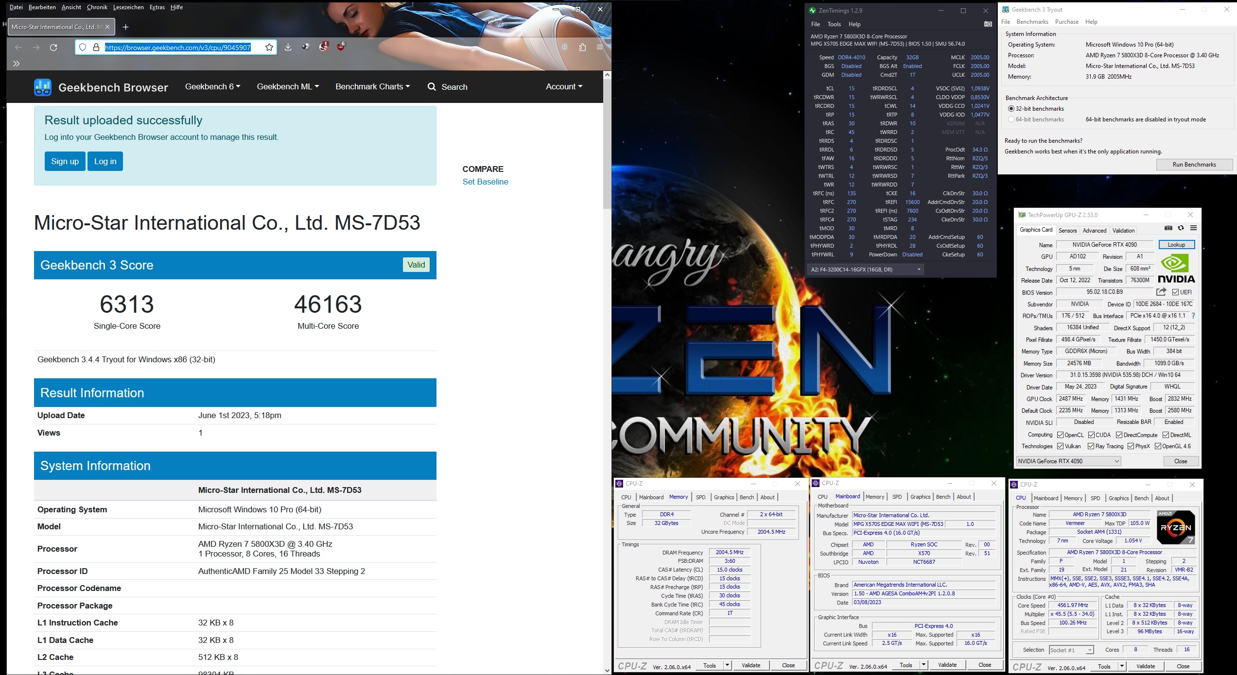Click the Valid badge on Geekbench score

pyautogui.click(x=416, y=265)
